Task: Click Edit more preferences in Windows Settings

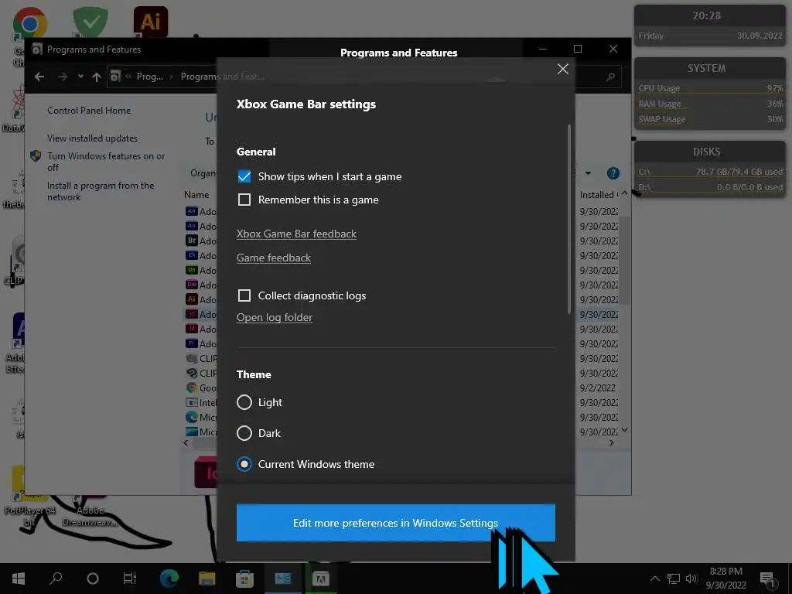Action: tap(395, 523)
